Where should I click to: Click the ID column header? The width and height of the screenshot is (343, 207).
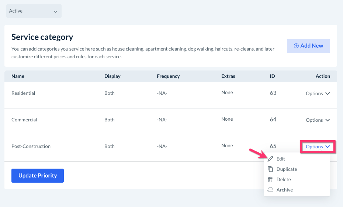pyautogui.click(x=272, y=76)
